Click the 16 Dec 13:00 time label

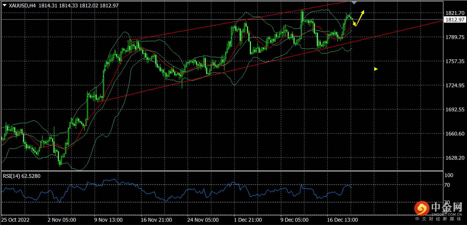pyautogui.click(x=343, y=220)
